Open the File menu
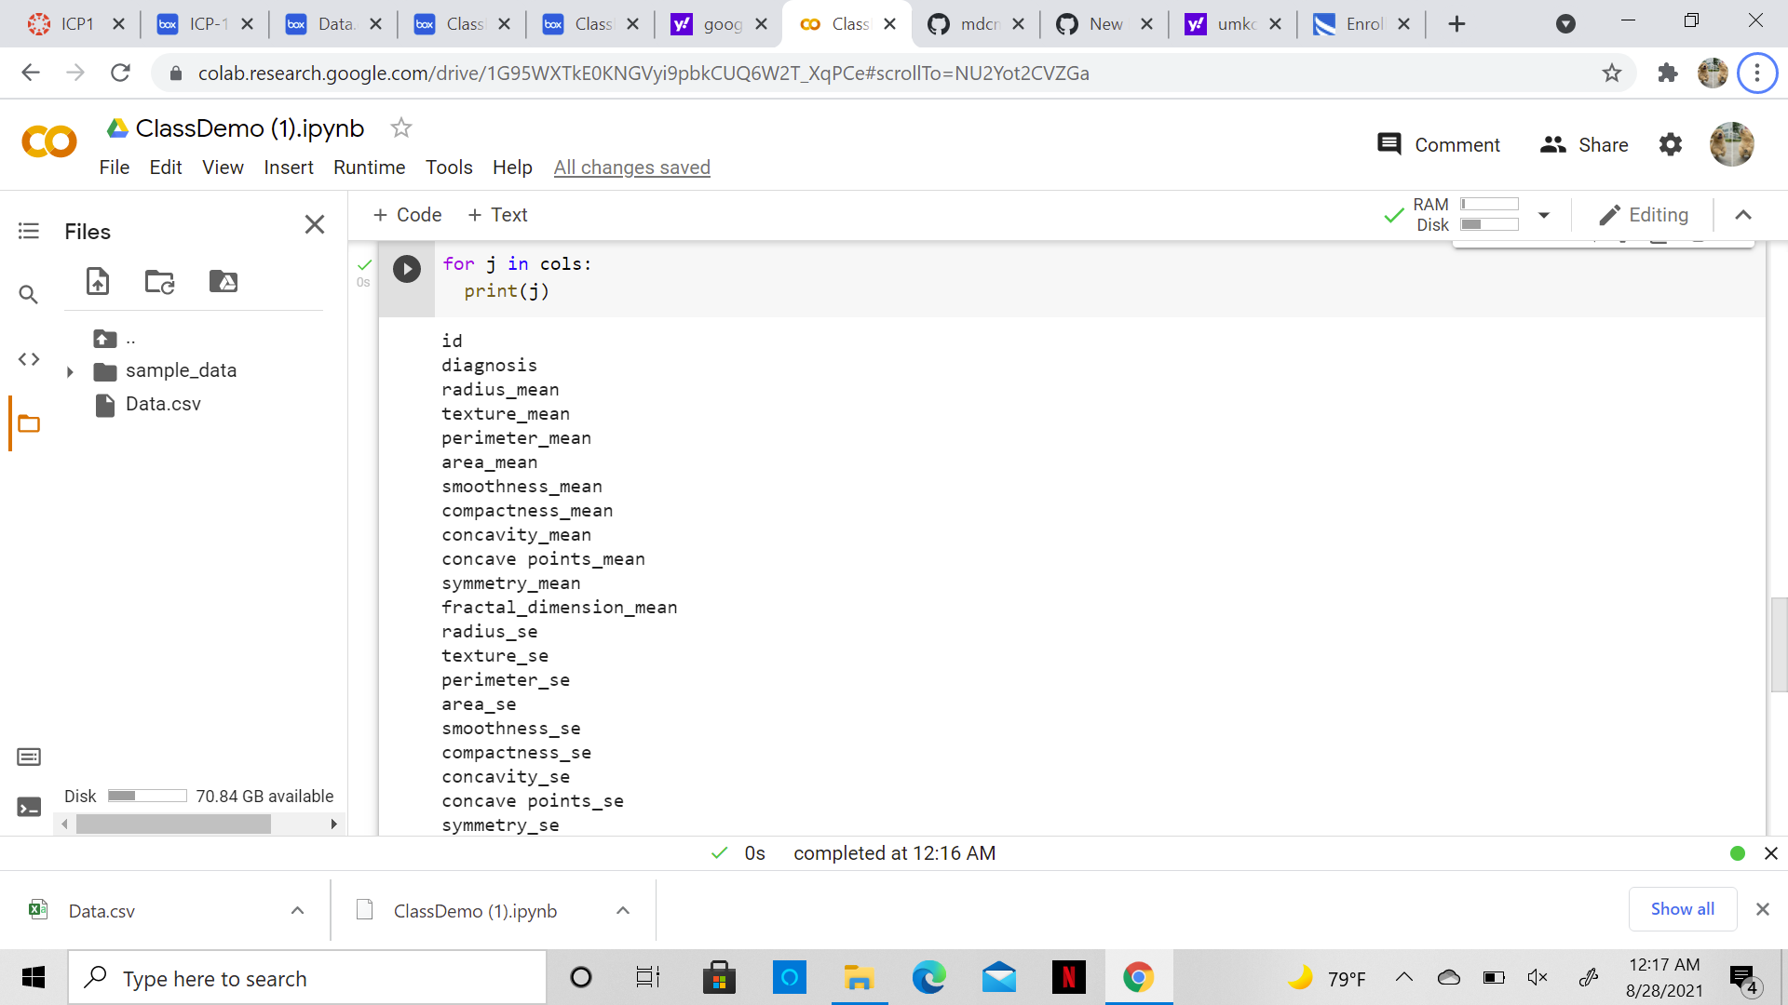Viewport: 1788px width, 1005px height. (x=115, y=167)
